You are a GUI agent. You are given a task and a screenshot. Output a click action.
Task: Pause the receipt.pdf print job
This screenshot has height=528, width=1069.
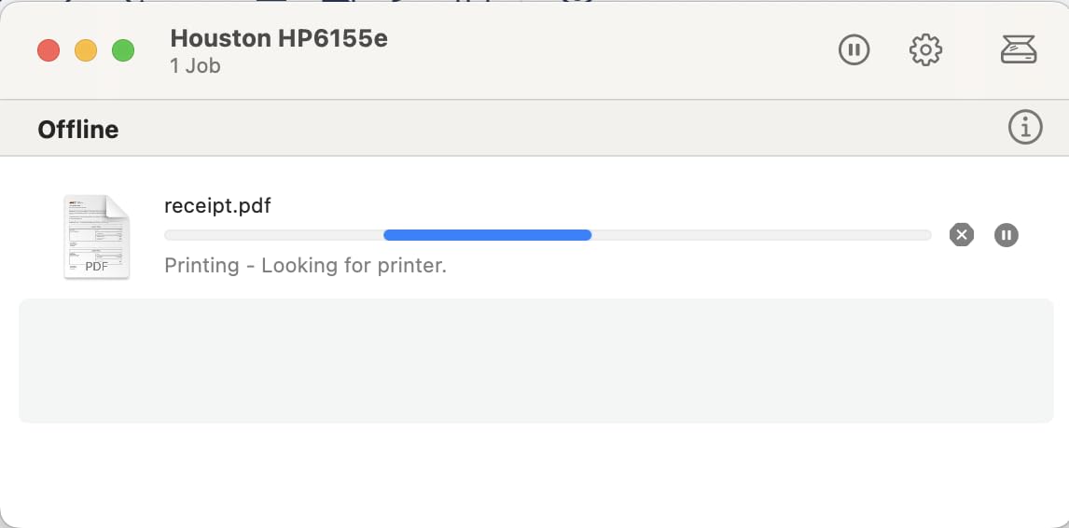coord(1006,235)
